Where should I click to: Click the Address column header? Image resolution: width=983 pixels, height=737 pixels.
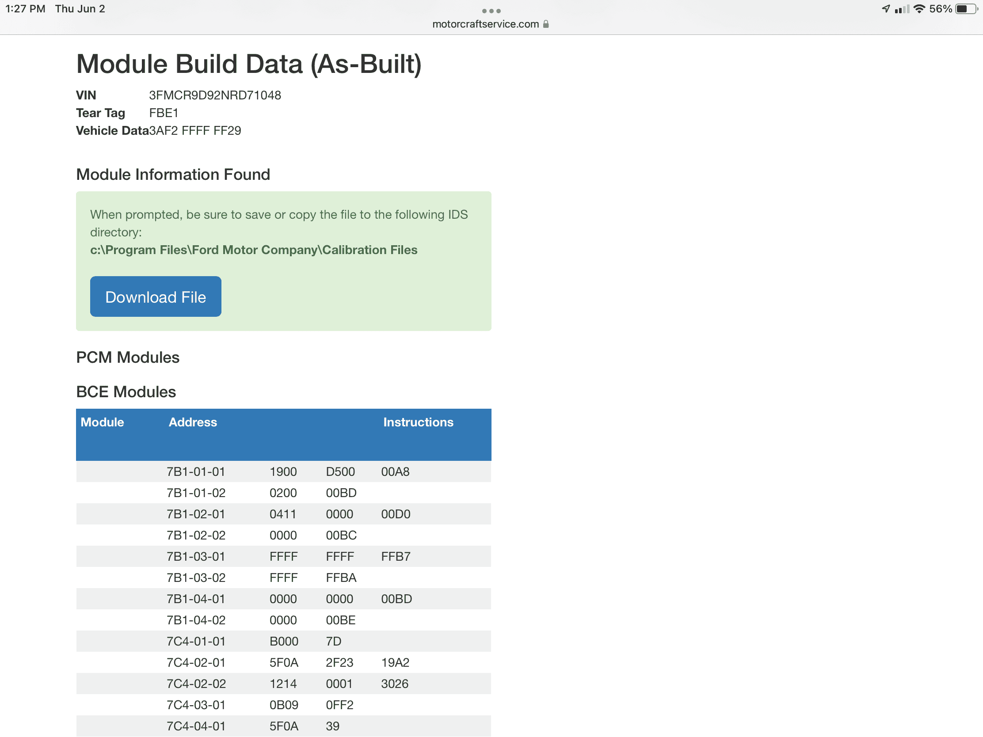click(193, 422)
